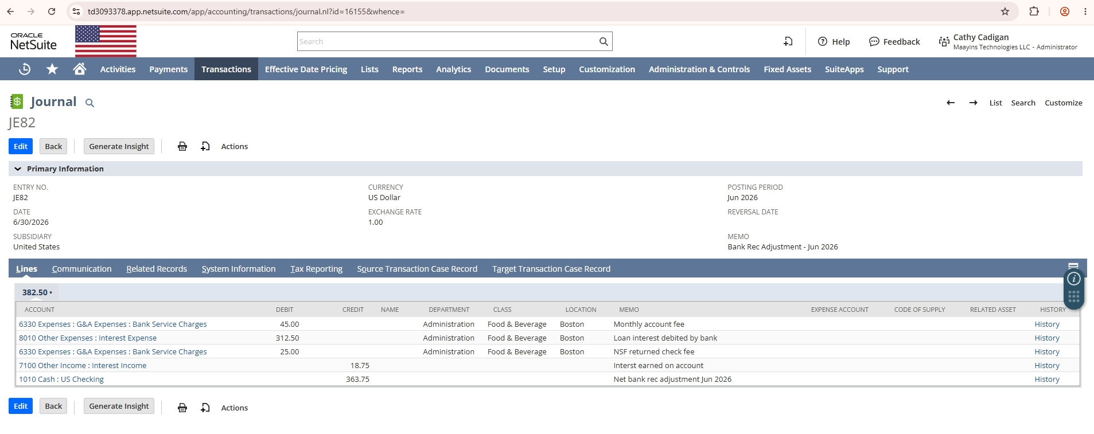Switch to the Related Records tab

pos(157,269)
